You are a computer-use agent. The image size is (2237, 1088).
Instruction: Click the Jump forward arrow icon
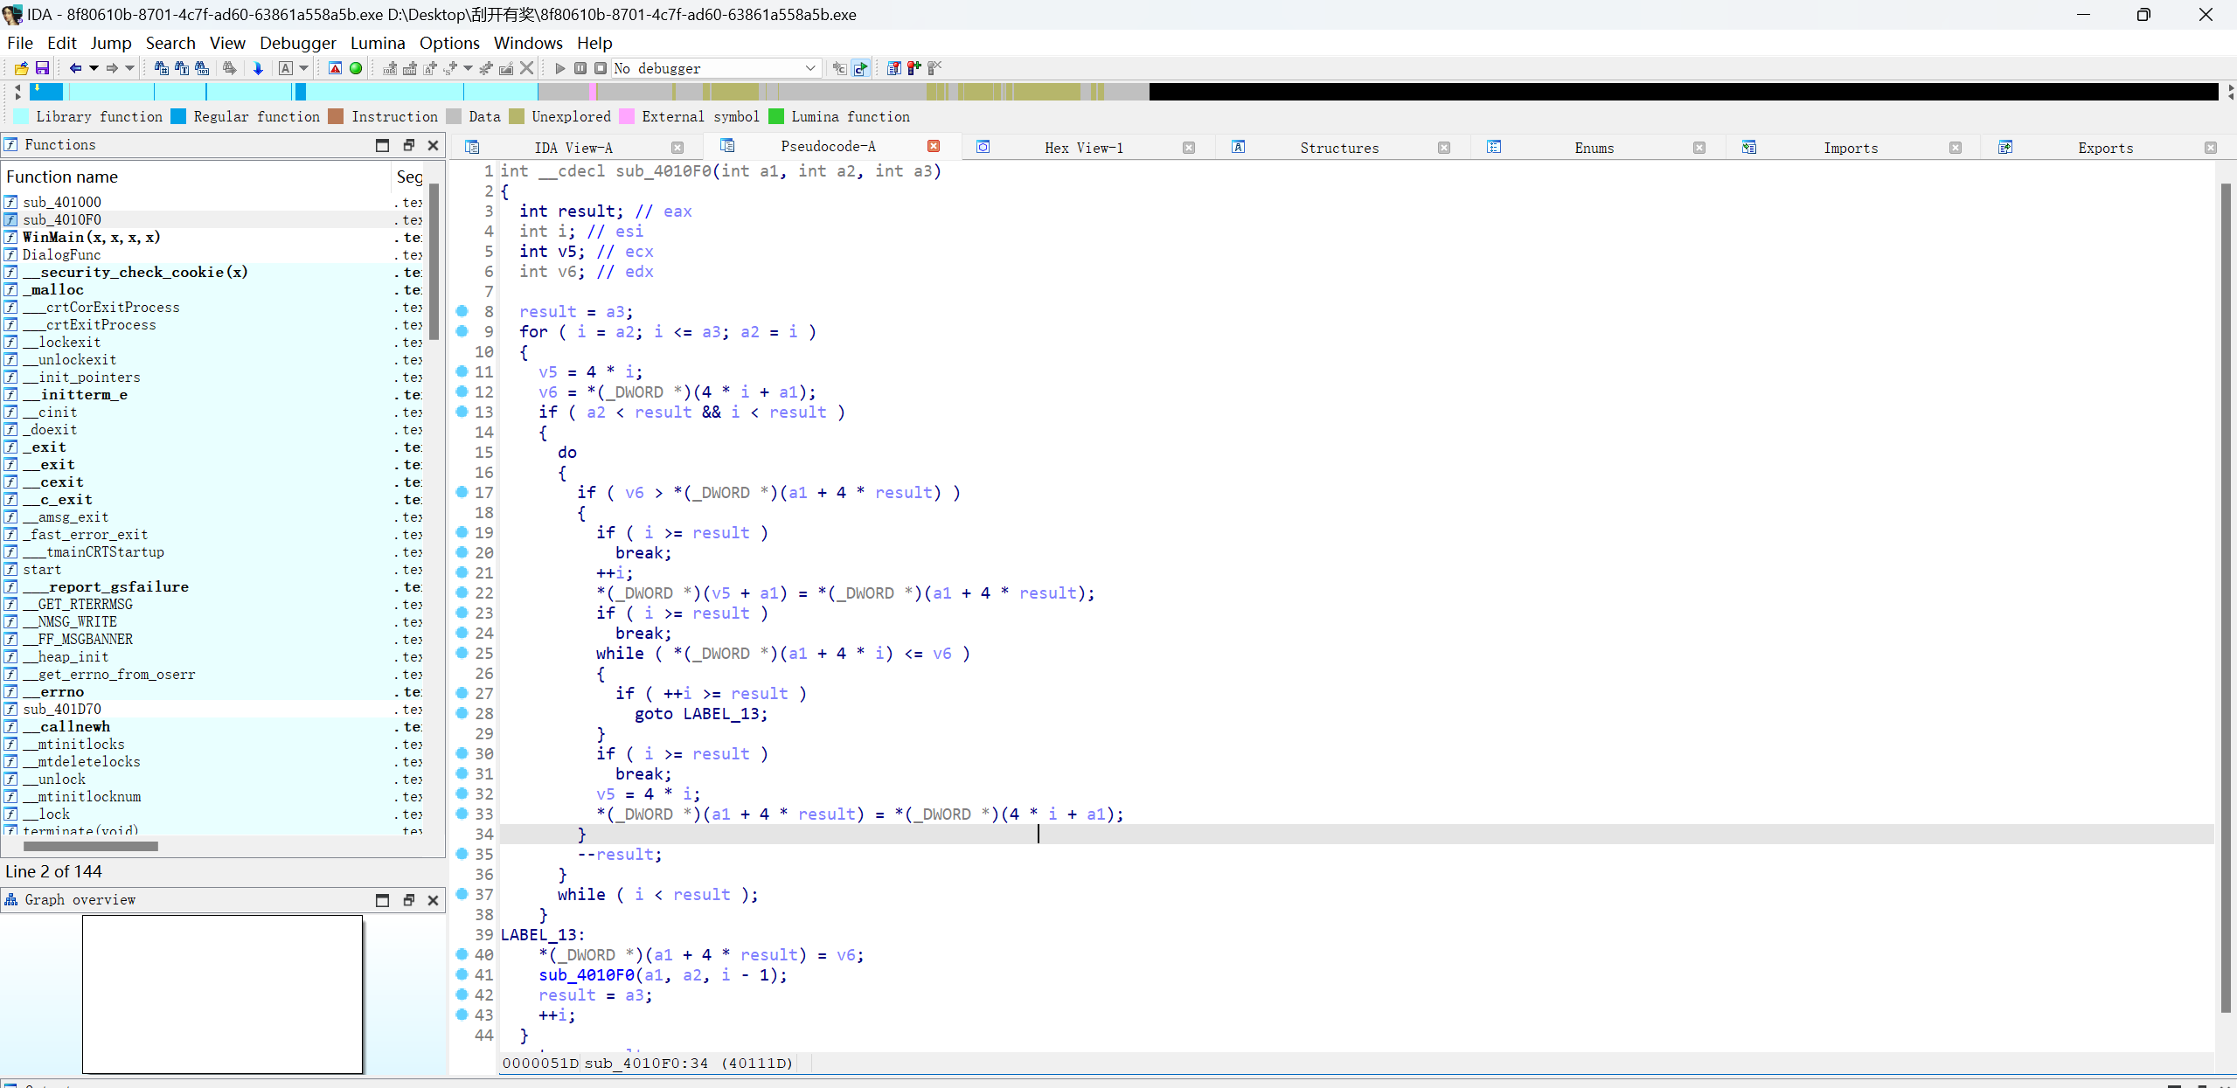pyautogui.click(x=112, y=68)
